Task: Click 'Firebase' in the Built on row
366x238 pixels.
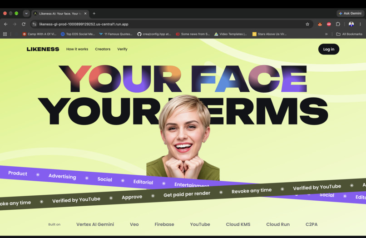Action: point(164,224)
